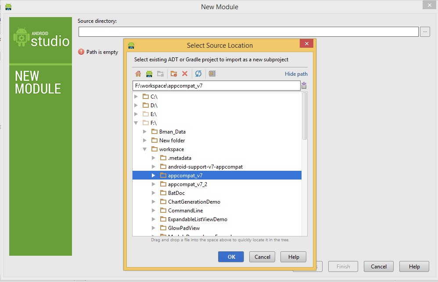This screenshot has height=282, width=438.
Task: Click the red Delete icon
Action: pos(185,74)
